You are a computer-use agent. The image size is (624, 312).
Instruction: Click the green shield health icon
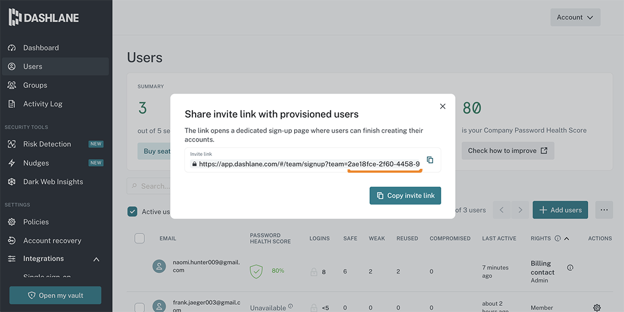pos(257,271)
